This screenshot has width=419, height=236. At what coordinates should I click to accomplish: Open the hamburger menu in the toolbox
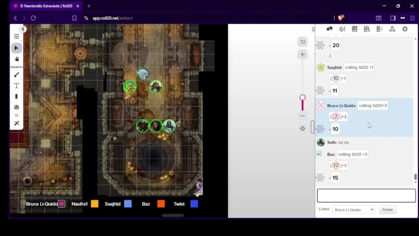point(16,36)
